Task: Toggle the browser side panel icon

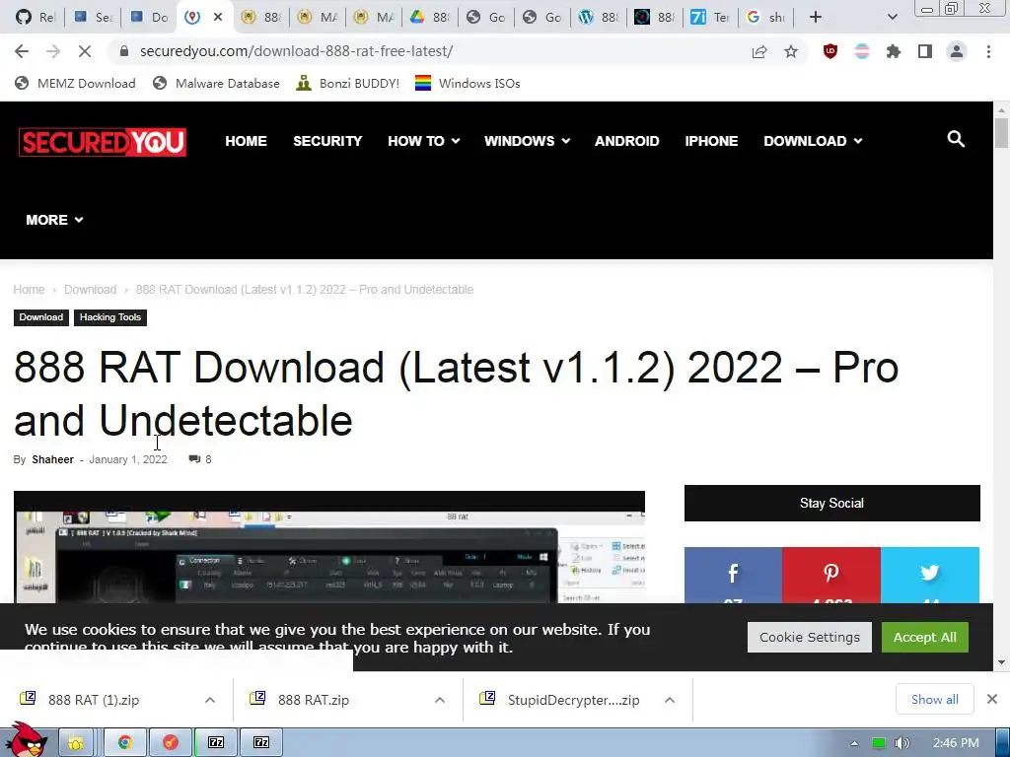Action: point(925,51)
